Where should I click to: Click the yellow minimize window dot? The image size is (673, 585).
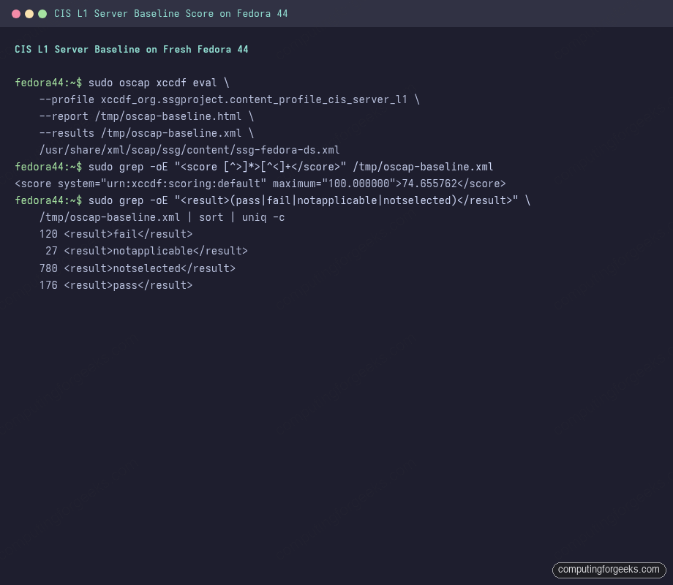pyautogui.click(x=29, y=14)
